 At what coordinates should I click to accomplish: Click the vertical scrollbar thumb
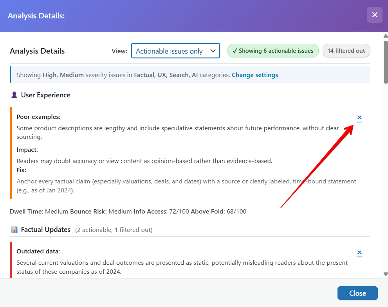point(385,63)
